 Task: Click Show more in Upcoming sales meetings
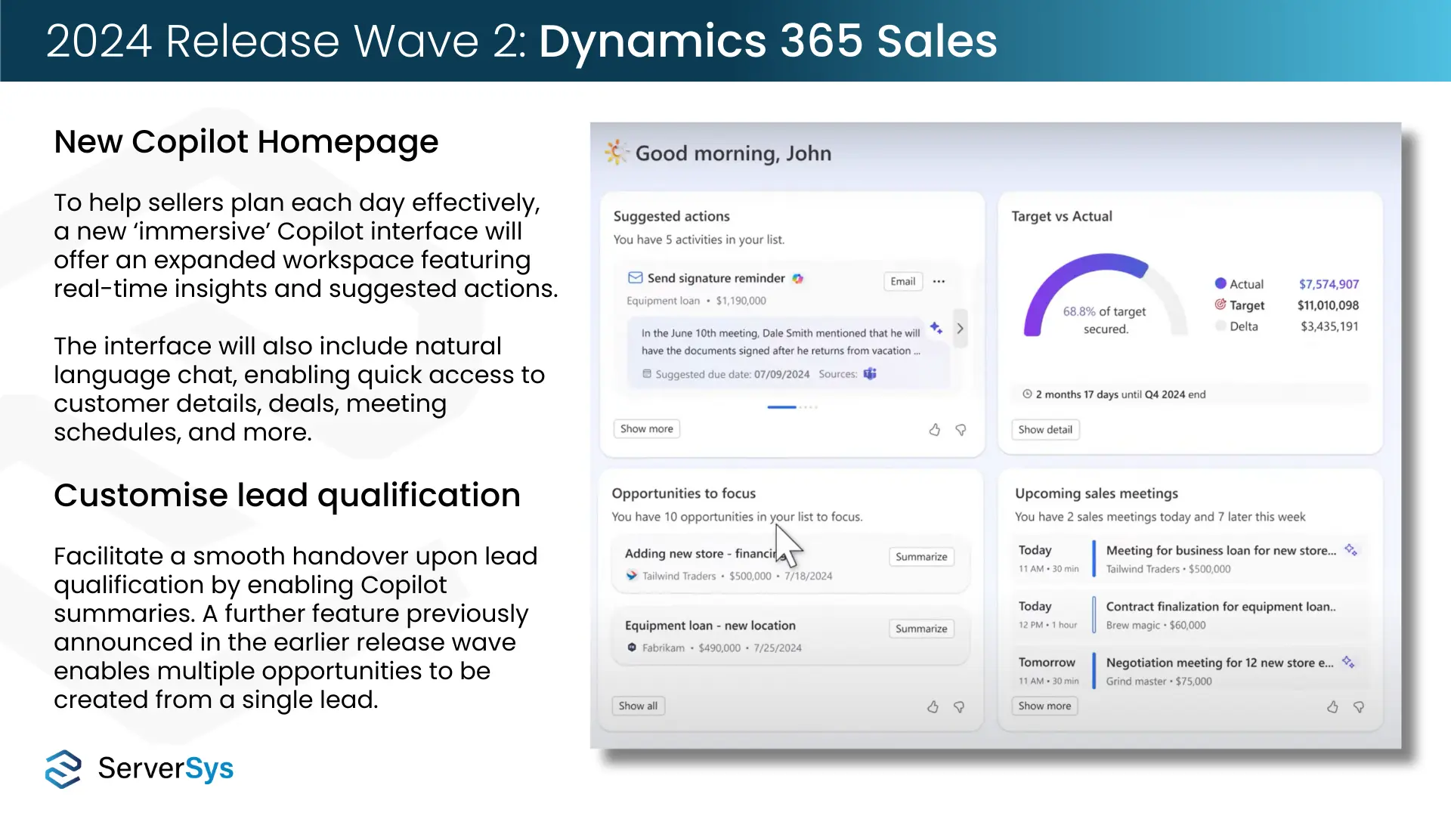click(x=1044, y=706)
